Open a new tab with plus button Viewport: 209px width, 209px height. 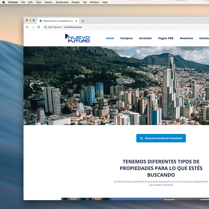83,21
